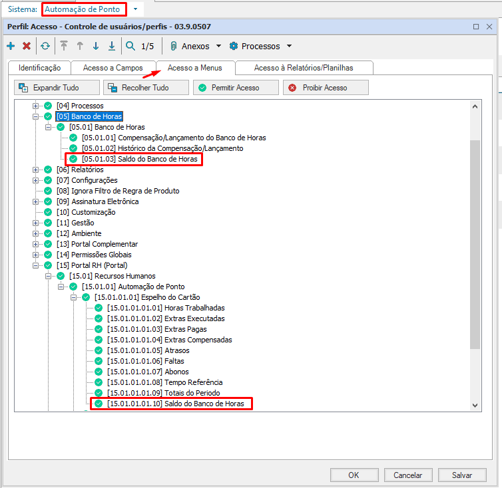Collapse the [05.01] Banco de Horas node
Viewport: 502px width, 488px height.
click(x=48, y=127)
